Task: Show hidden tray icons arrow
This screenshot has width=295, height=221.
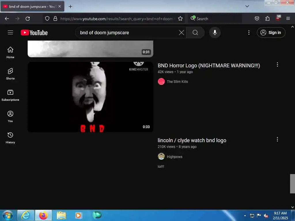Action: pyautogui.click(x=245, y=216)
